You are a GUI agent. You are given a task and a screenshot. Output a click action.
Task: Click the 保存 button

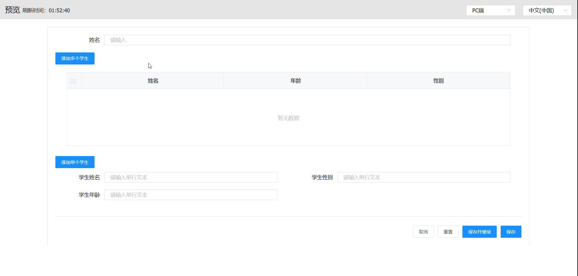(x=511, y=232)
